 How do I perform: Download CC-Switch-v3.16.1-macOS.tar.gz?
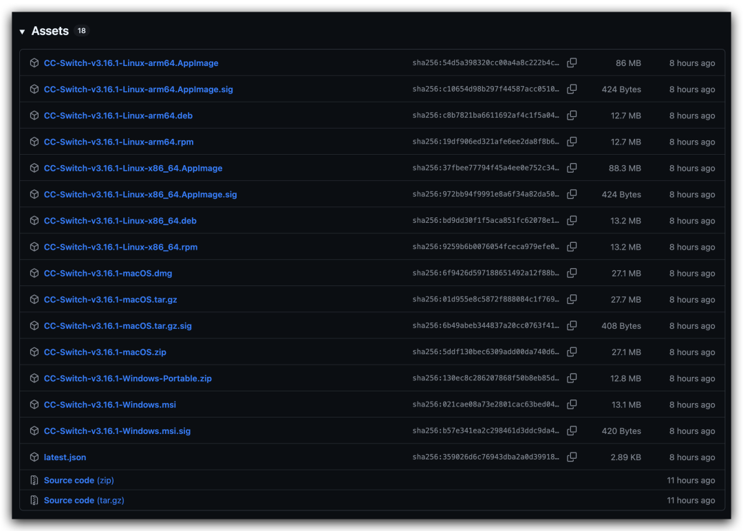pos(110,299)
